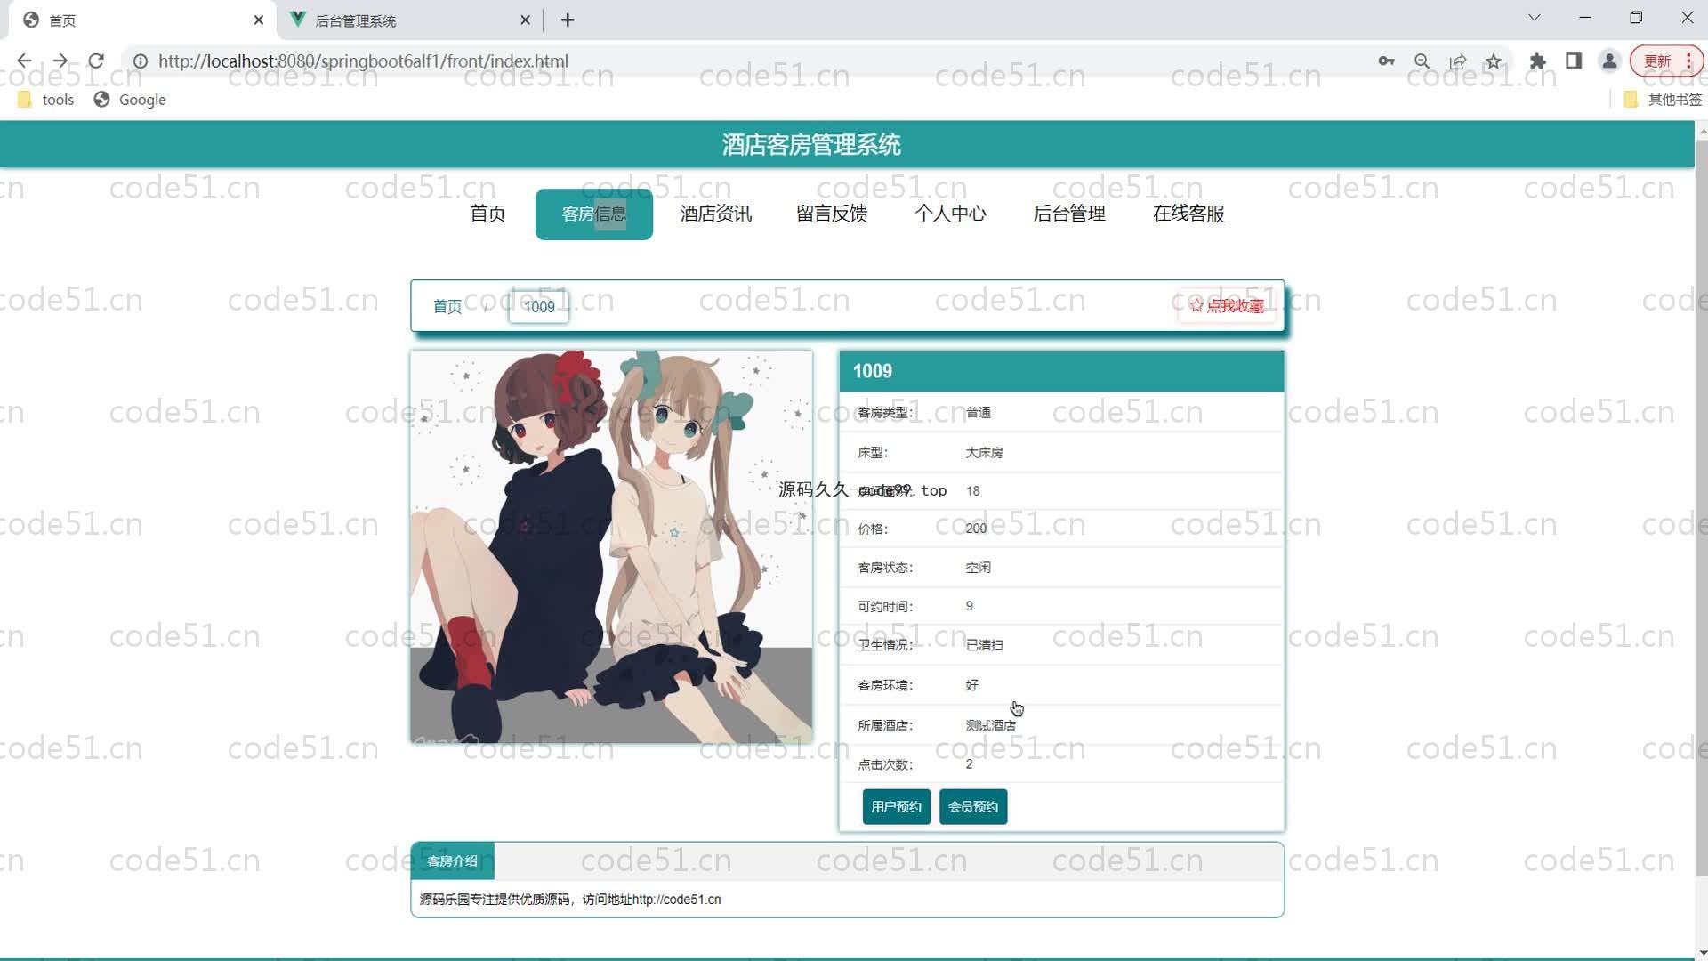Go forward with the browser forward arrow
Screen dimensions: 1708x961
pyautogui.click(x=60, y=61)
